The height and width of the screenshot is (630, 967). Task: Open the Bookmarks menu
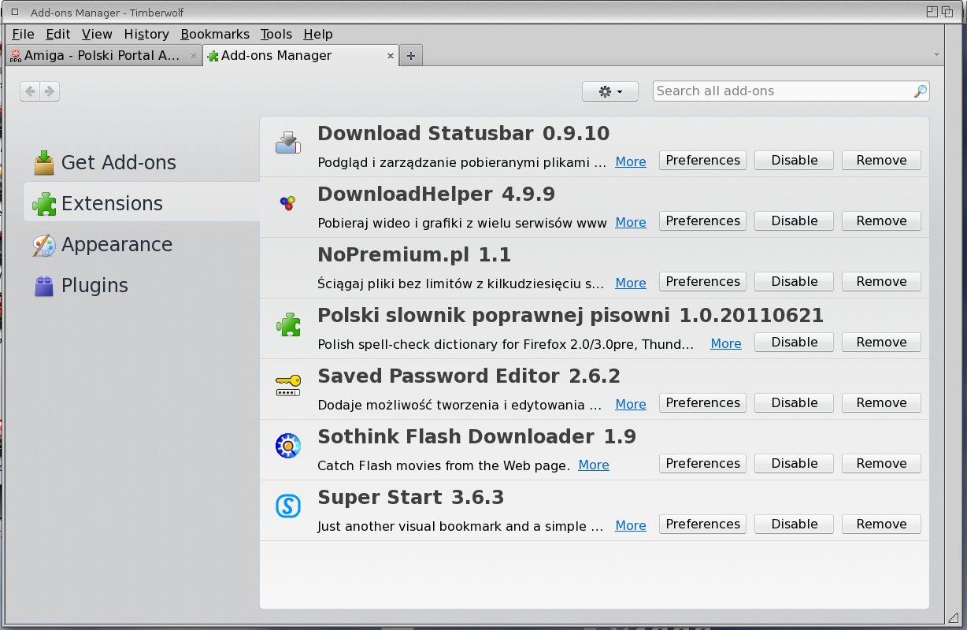215,34
